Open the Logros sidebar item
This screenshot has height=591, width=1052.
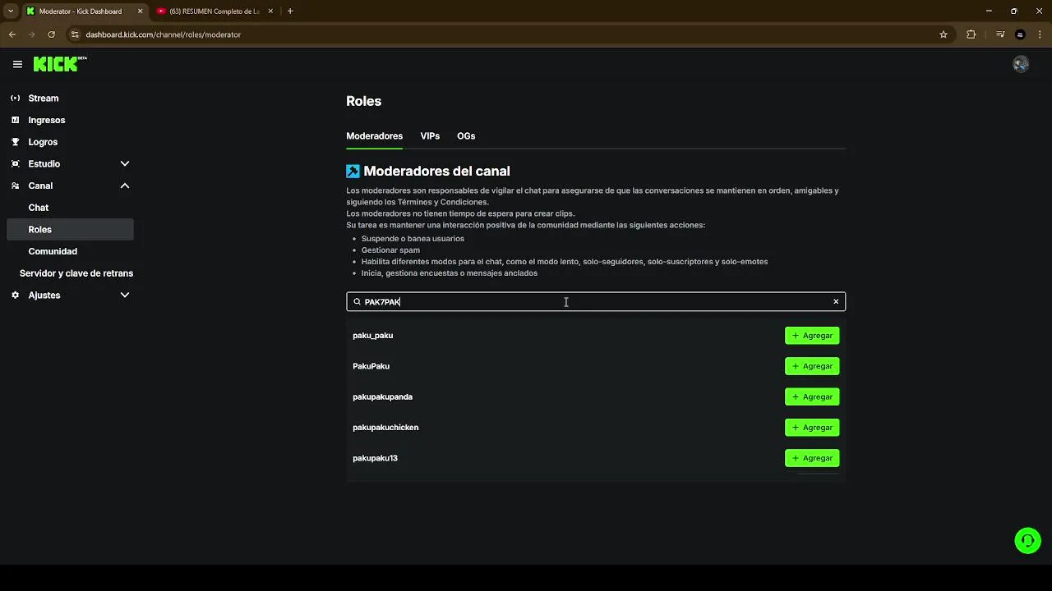(43, 142)
